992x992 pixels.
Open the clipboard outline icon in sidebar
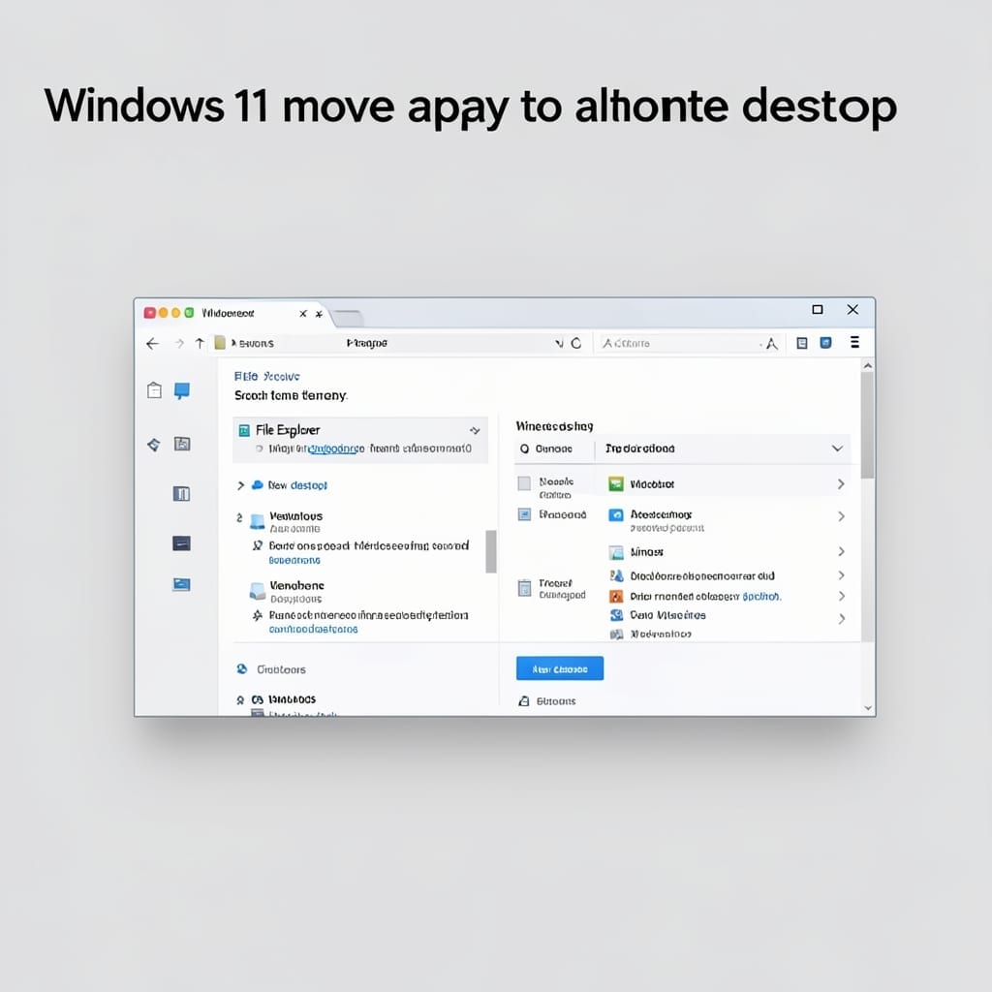154,390
